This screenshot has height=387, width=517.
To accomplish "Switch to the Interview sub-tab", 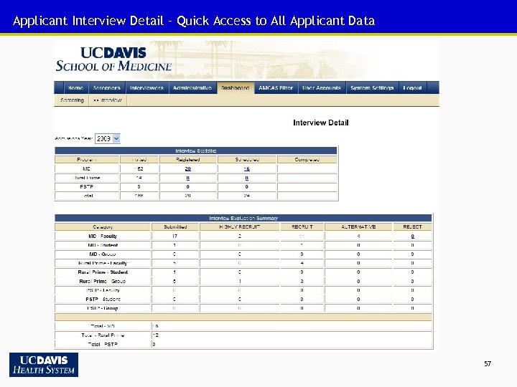I will tap(108, 100).
